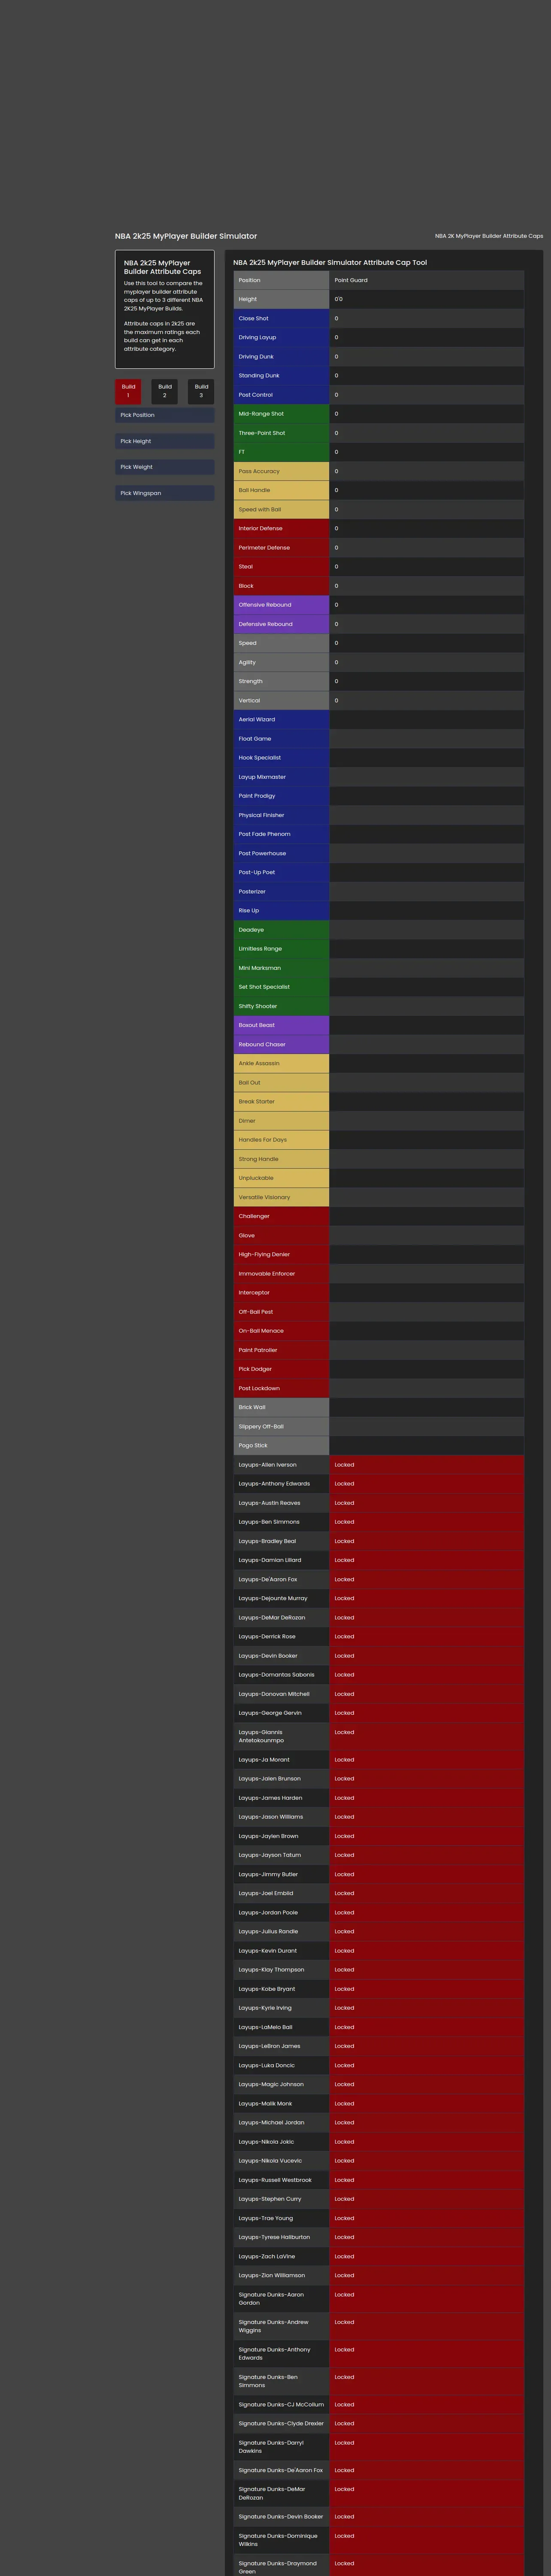Switch to the Build 1 tab
The height and width of the screenshot is (2576, 551).
[x=128, y=391]
